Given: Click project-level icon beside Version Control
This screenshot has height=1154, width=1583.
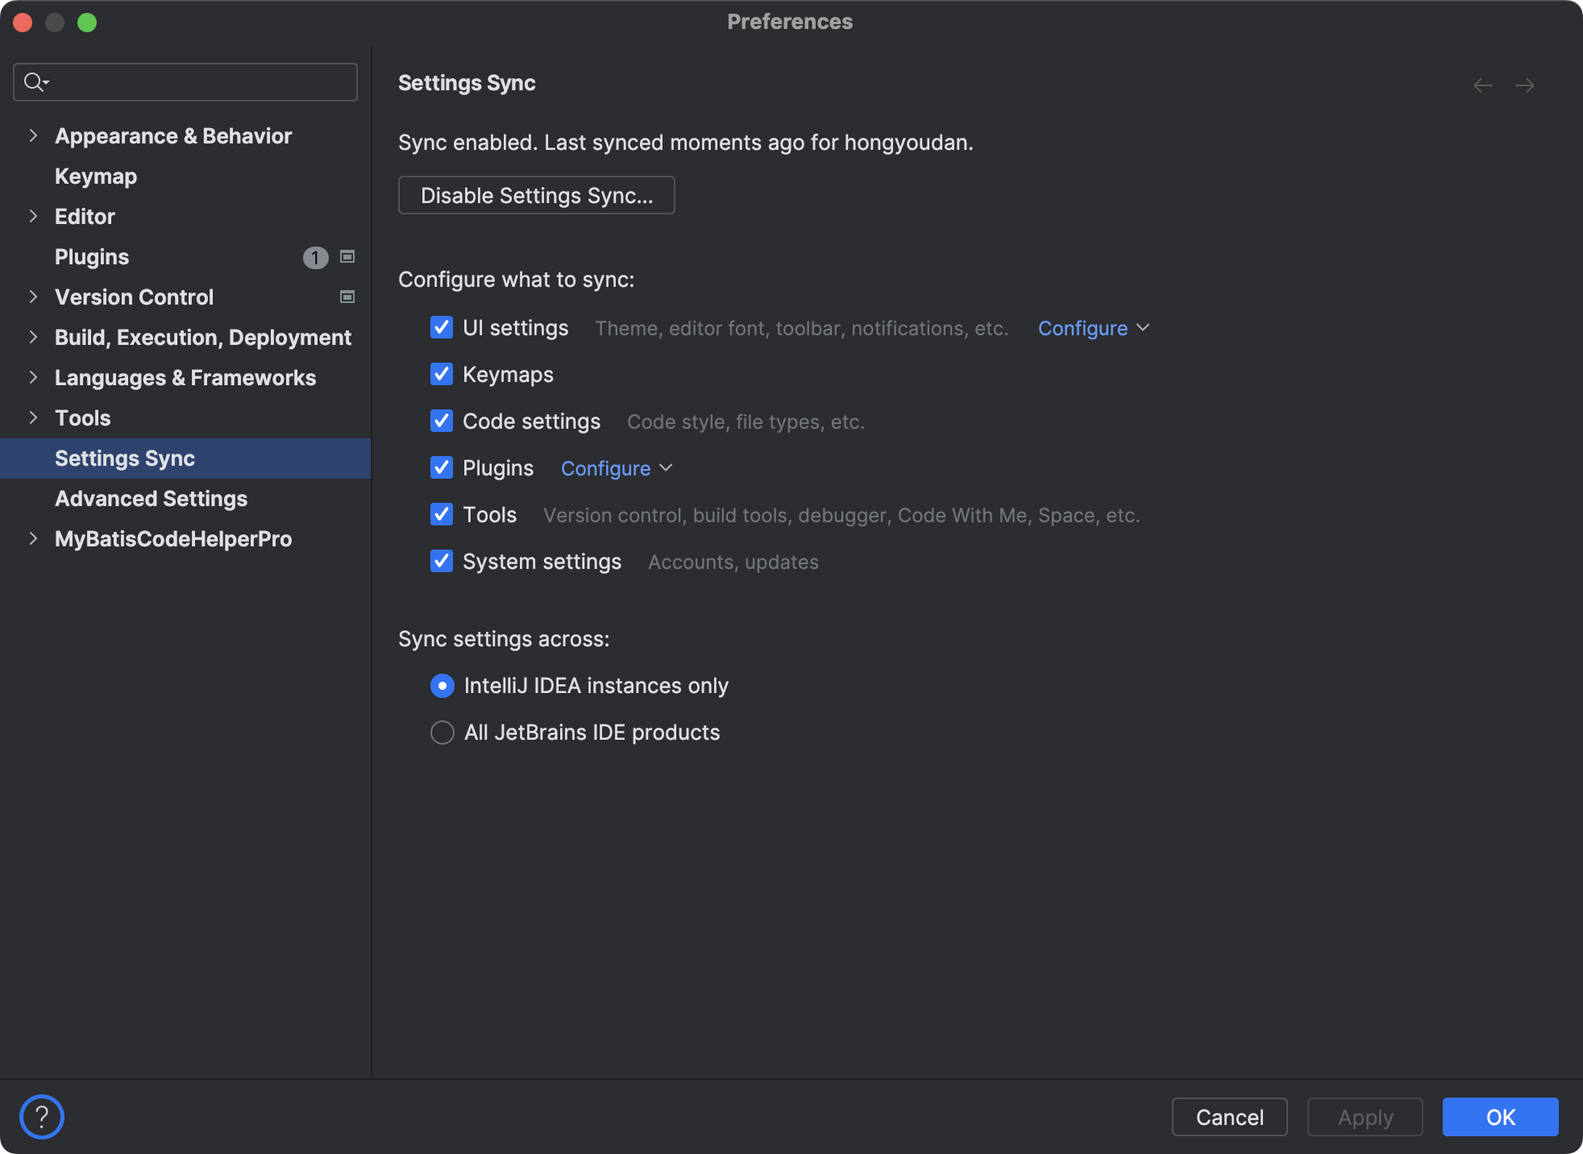Looking at the screenshot, I should 347,297.
